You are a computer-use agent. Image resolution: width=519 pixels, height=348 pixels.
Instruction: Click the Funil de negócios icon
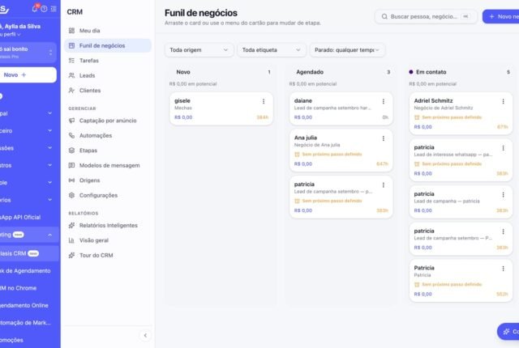(x=71, y=45)
